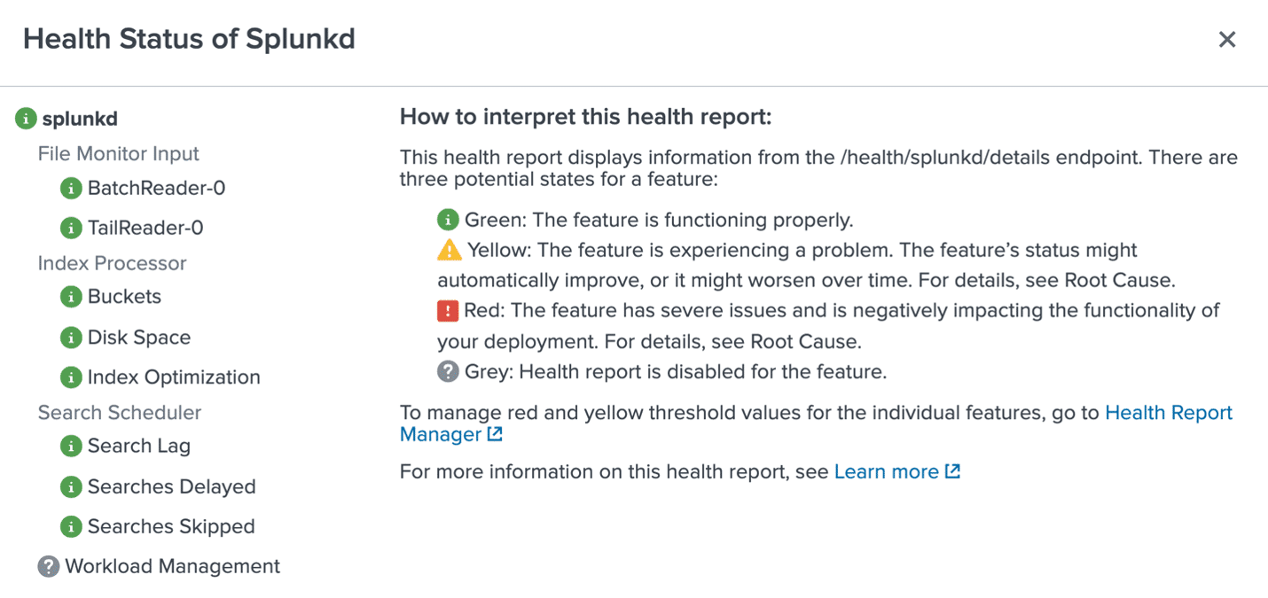Click the TailReader-0 green status icon
Image resolution: width=1268 pixels, height=598 pixels.
tap(71, 228)
